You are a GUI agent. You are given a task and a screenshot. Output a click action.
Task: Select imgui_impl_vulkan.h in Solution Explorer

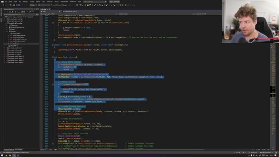click(x=19, y=42)
